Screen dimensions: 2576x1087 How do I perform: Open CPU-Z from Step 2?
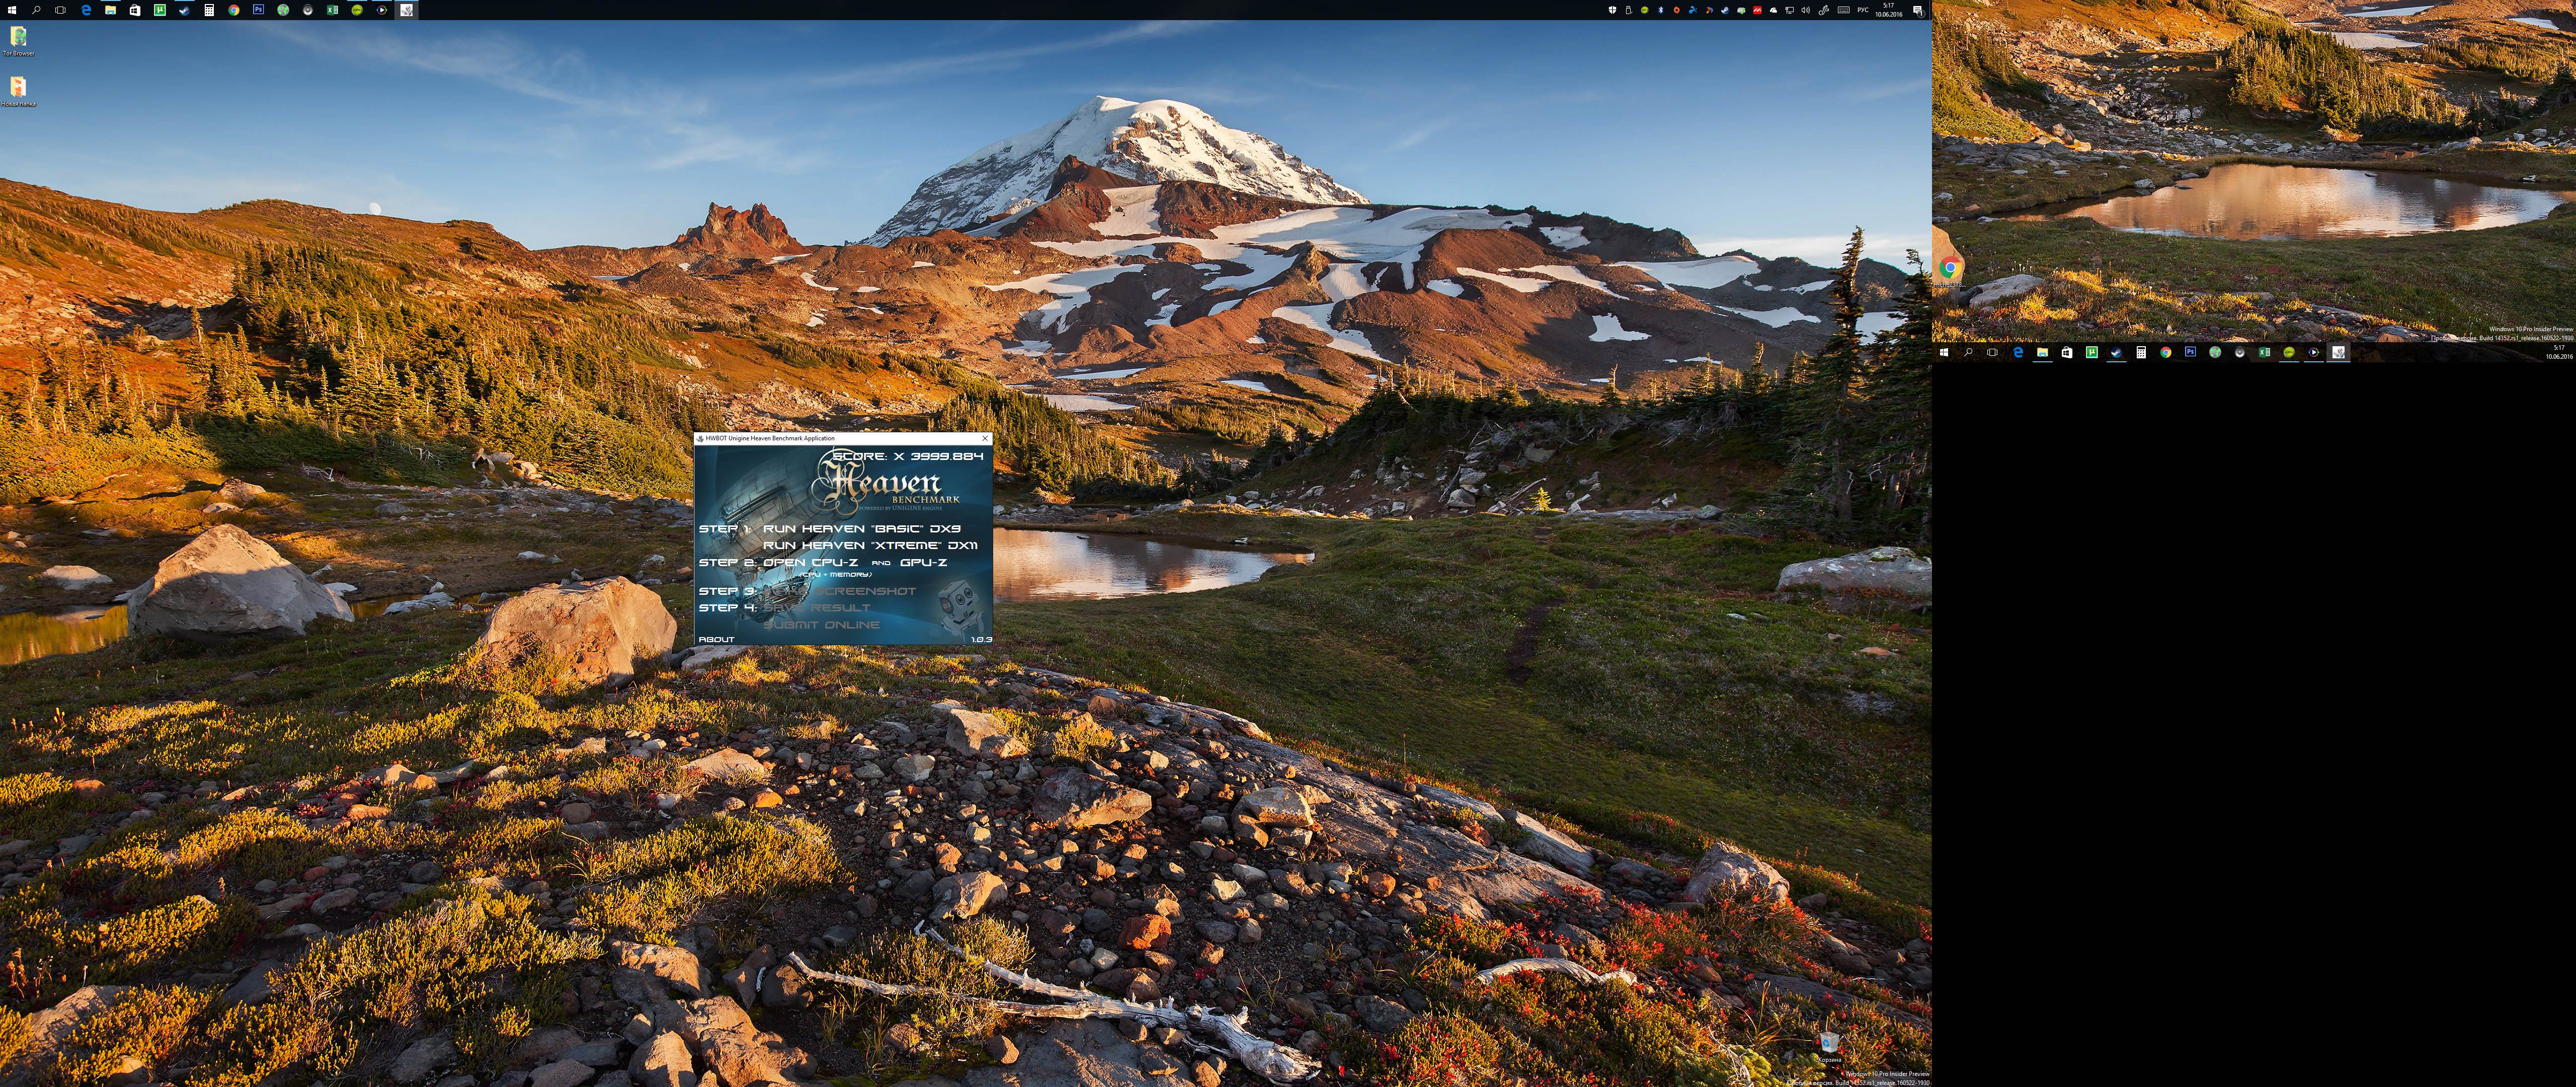pyautogui.click(x=810, y=562)
